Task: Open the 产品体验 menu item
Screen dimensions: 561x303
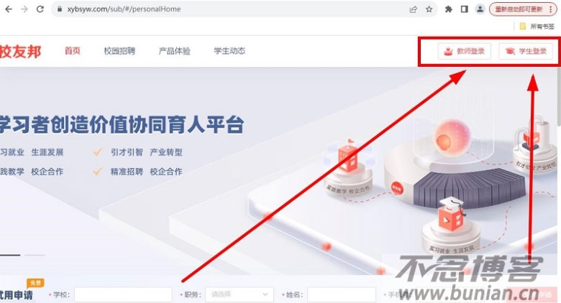Action: pos(175,51)
